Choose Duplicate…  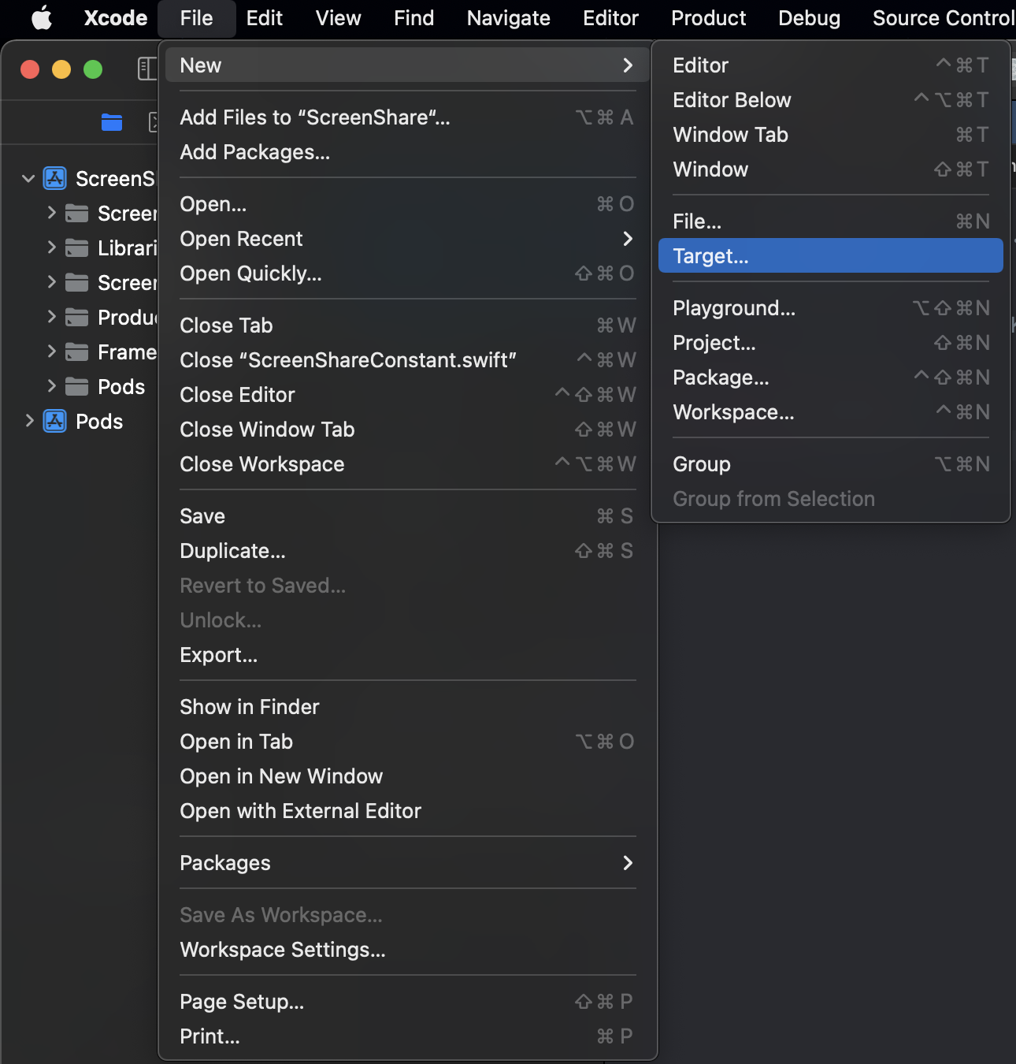pos(407,551)
